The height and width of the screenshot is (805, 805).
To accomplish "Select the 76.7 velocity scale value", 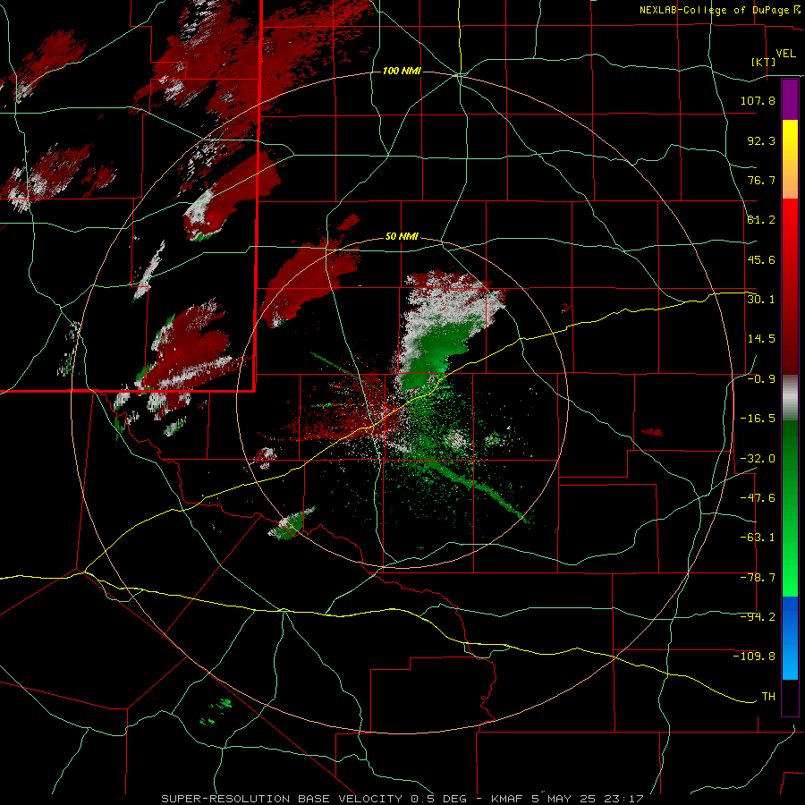I will pyautogui.click(x=761, y=180).
